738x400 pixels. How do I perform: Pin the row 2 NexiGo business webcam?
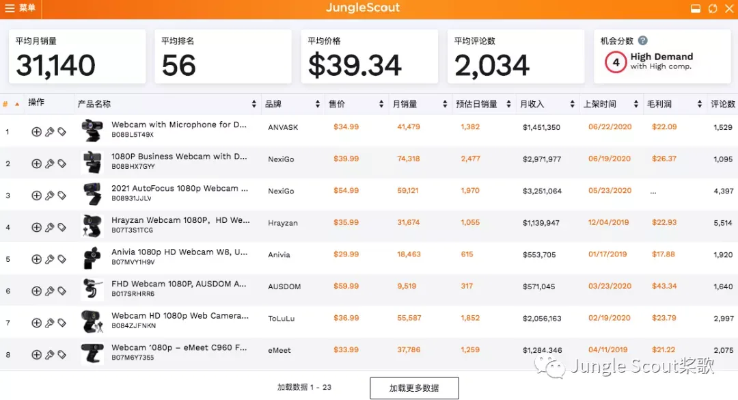[x=49, y=164]
